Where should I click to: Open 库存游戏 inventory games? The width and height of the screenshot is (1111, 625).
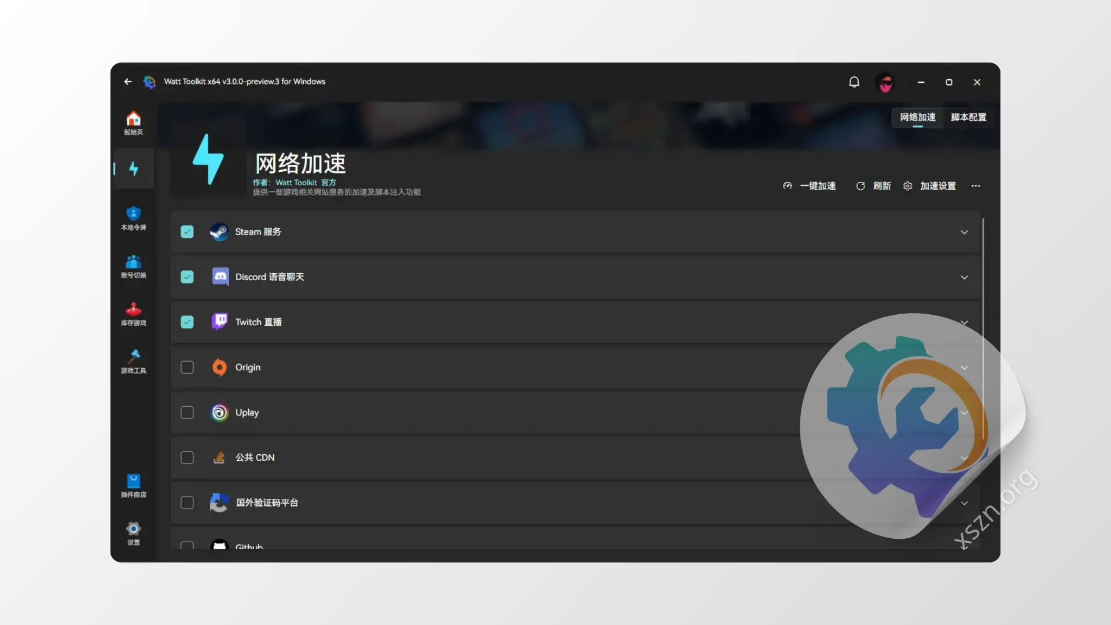pyautogui.click(x=133, y=314)
